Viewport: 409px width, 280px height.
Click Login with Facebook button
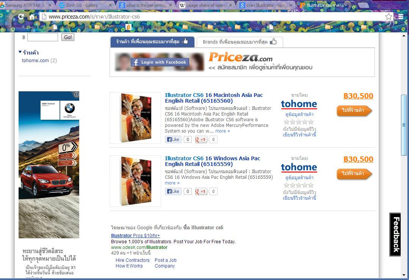coord(160,62)
